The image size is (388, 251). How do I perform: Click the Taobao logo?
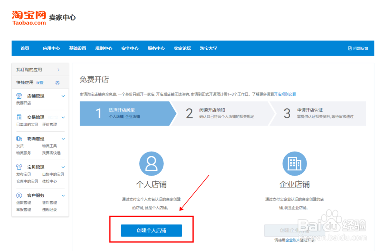(x=29, y=18)
